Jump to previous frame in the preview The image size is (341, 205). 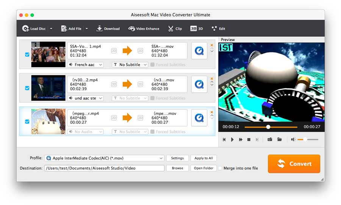click(224, 139)
